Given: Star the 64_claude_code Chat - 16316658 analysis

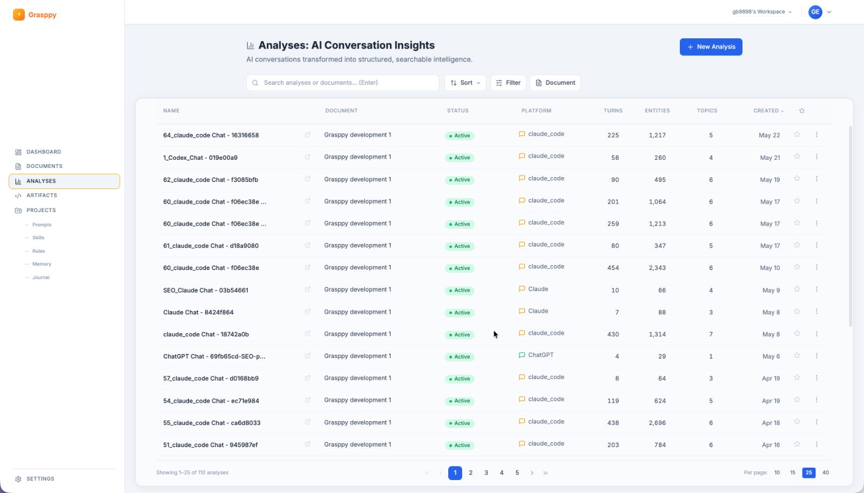Looking at the screenshot, I should click(797, 134).
